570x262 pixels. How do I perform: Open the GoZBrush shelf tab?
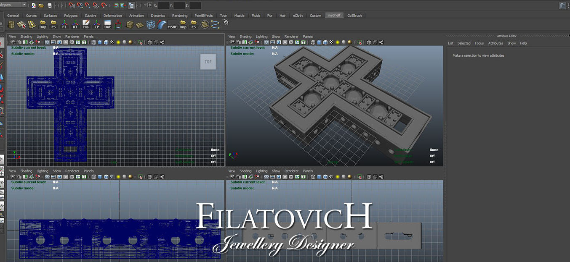coord(354,16)
